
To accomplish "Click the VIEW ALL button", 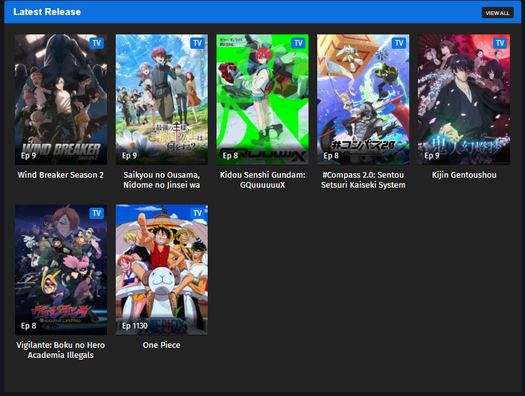I will pyautogui.click(x=497, y=13).
